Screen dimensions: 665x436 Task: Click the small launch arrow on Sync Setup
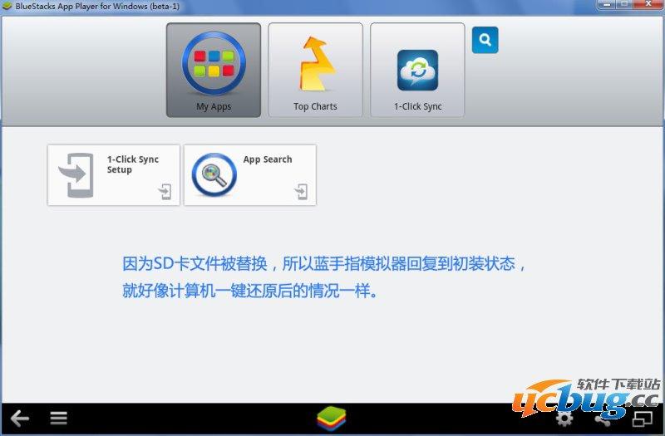point(165,192)
